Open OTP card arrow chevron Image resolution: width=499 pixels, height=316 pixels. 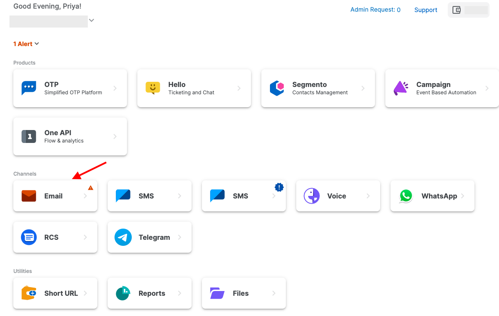[115, 88]
